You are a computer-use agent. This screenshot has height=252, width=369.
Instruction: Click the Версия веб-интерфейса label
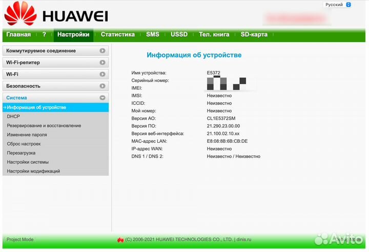(158, 133)
